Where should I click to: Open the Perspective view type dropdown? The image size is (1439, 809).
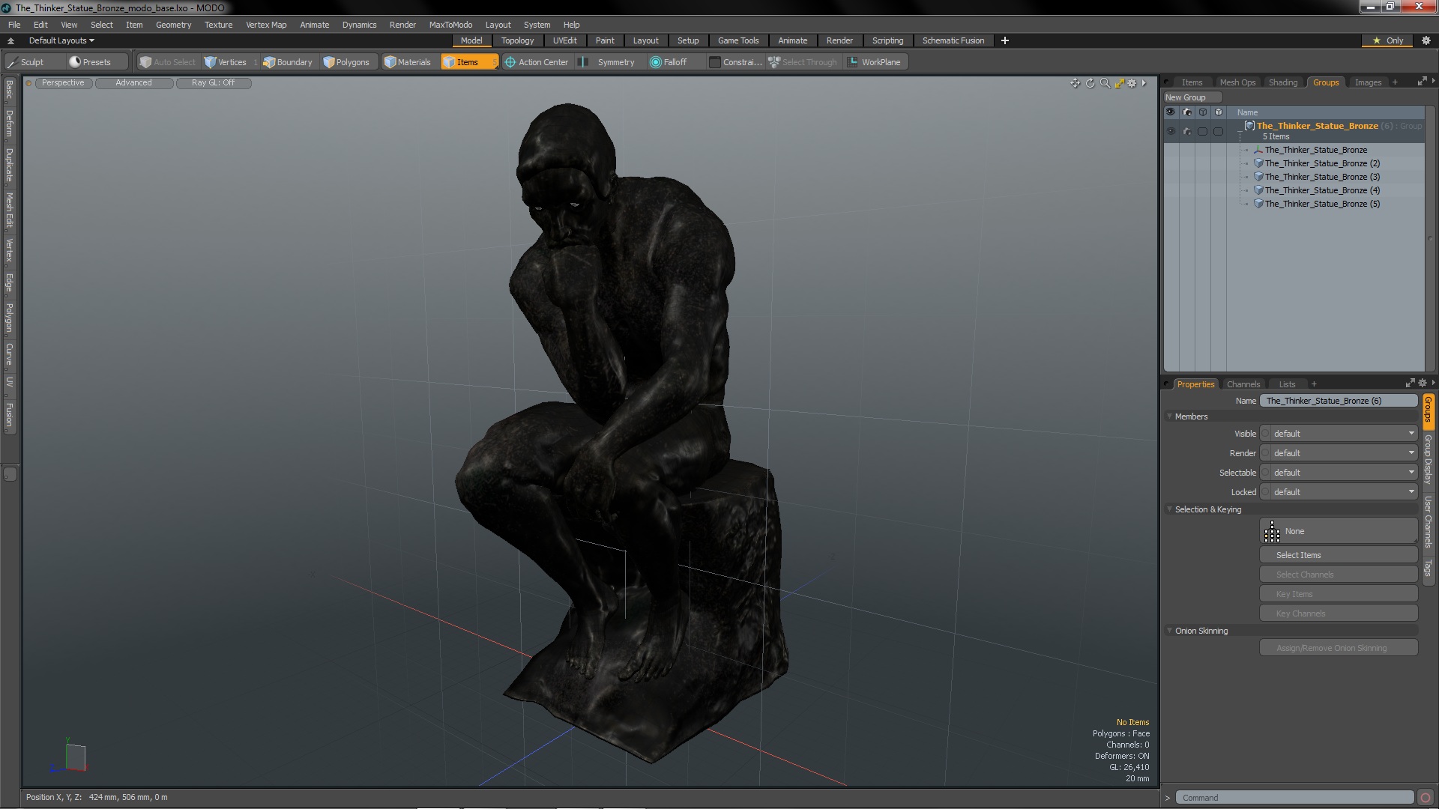coord(63,83)
